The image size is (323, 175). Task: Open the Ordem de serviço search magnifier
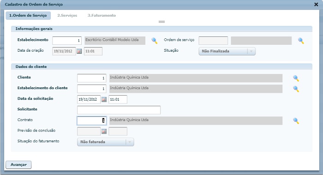(301, 41)
